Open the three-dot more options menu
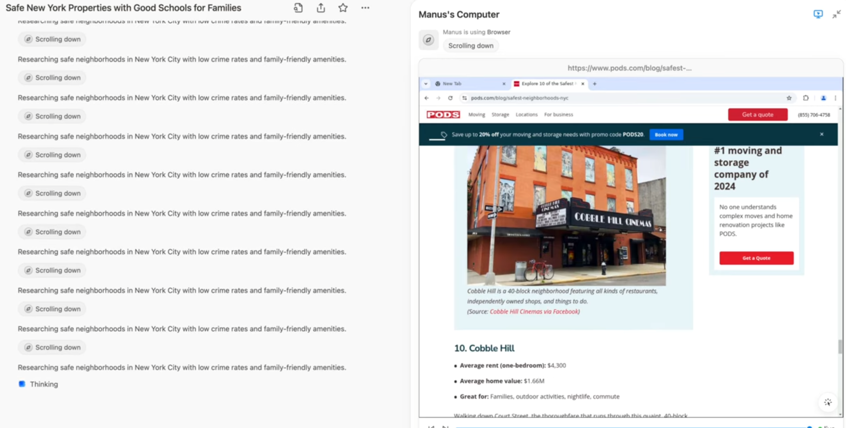 pos(365,8)
